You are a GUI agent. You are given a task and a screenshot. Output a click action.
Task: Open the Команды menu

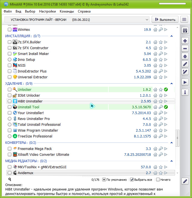(x=67, y=11)
